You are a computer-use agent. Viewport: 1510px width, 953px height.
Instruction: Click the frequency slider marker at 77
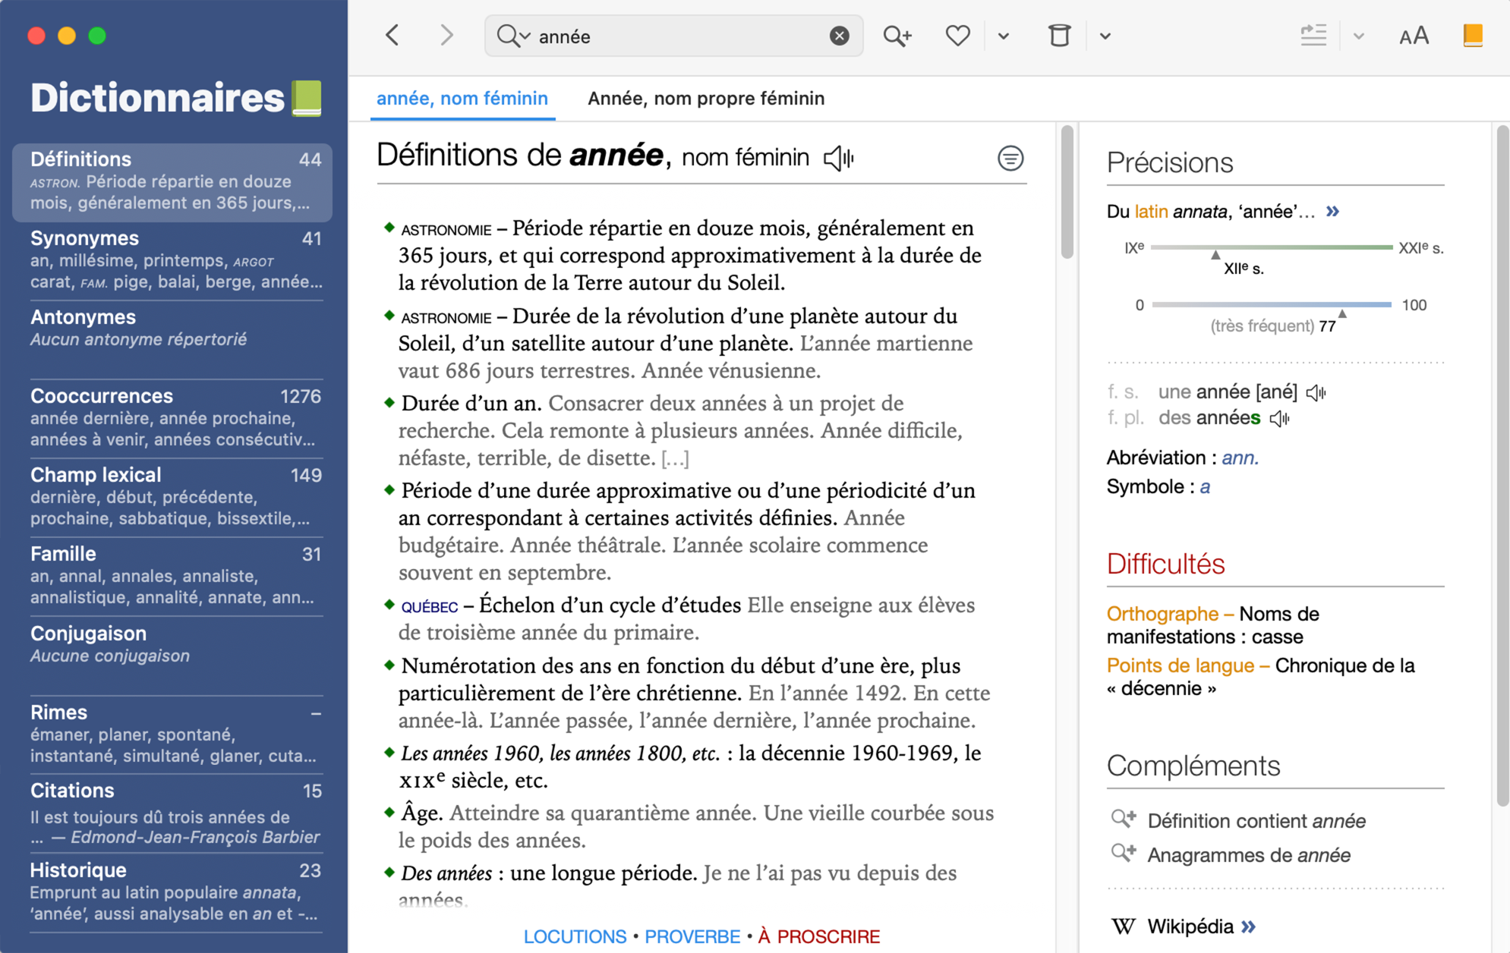1342,313
